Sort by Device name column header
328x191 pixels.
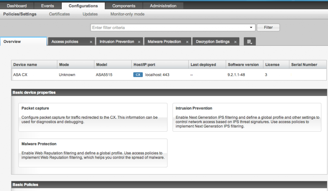click(x=25, y=65)
